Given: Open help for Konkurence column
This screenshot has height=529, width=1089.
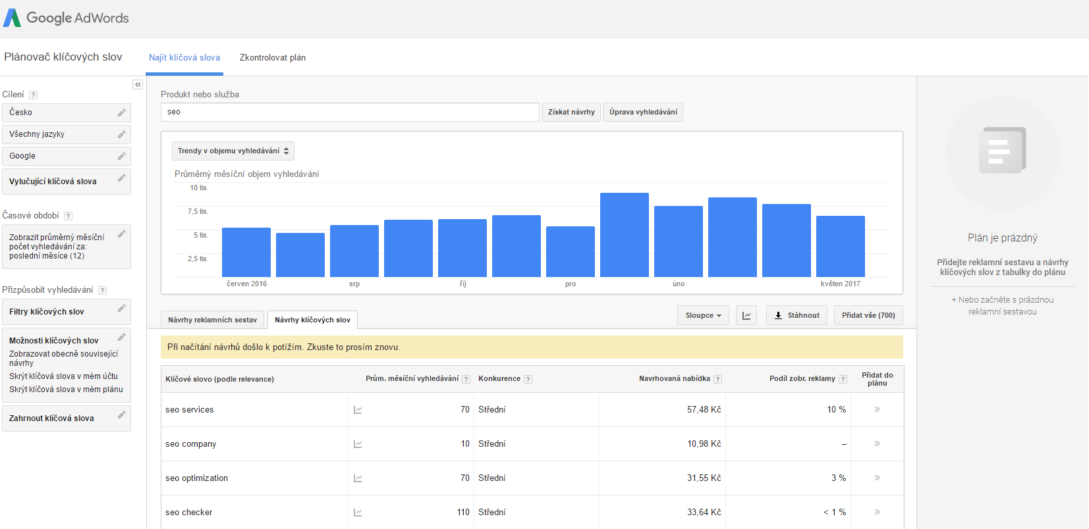Looking at the screenshot, I should [528, 379].
